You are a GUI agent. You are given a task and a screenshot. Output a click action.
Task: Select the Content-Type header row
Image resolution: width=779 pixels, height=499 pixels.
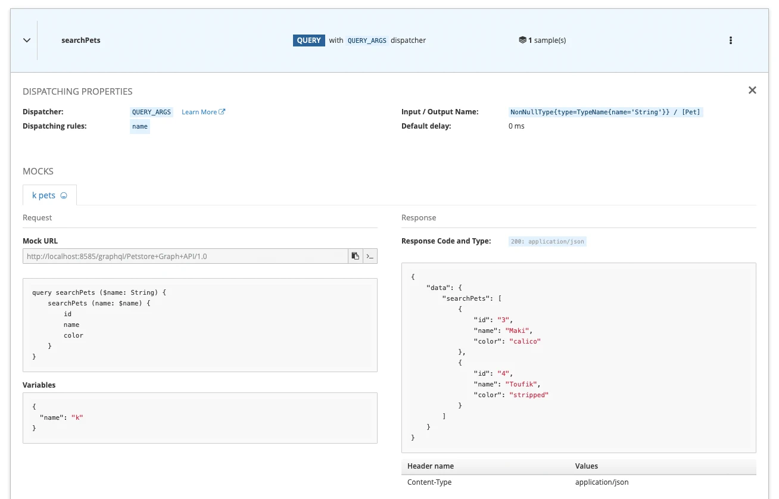click(x=578, y=482)
